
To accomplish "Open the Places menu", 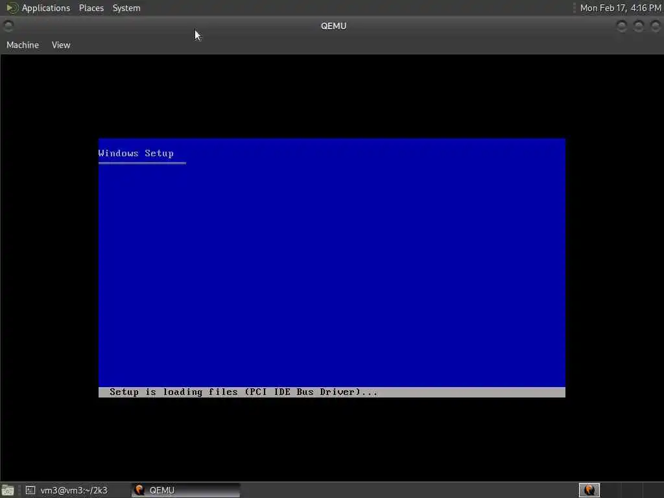I will (91, 8).
